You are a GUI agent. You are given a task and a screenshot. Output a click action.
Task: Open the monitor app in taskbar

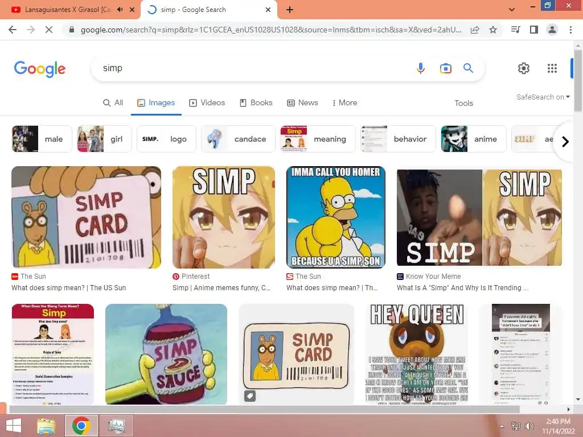[116, 426]
